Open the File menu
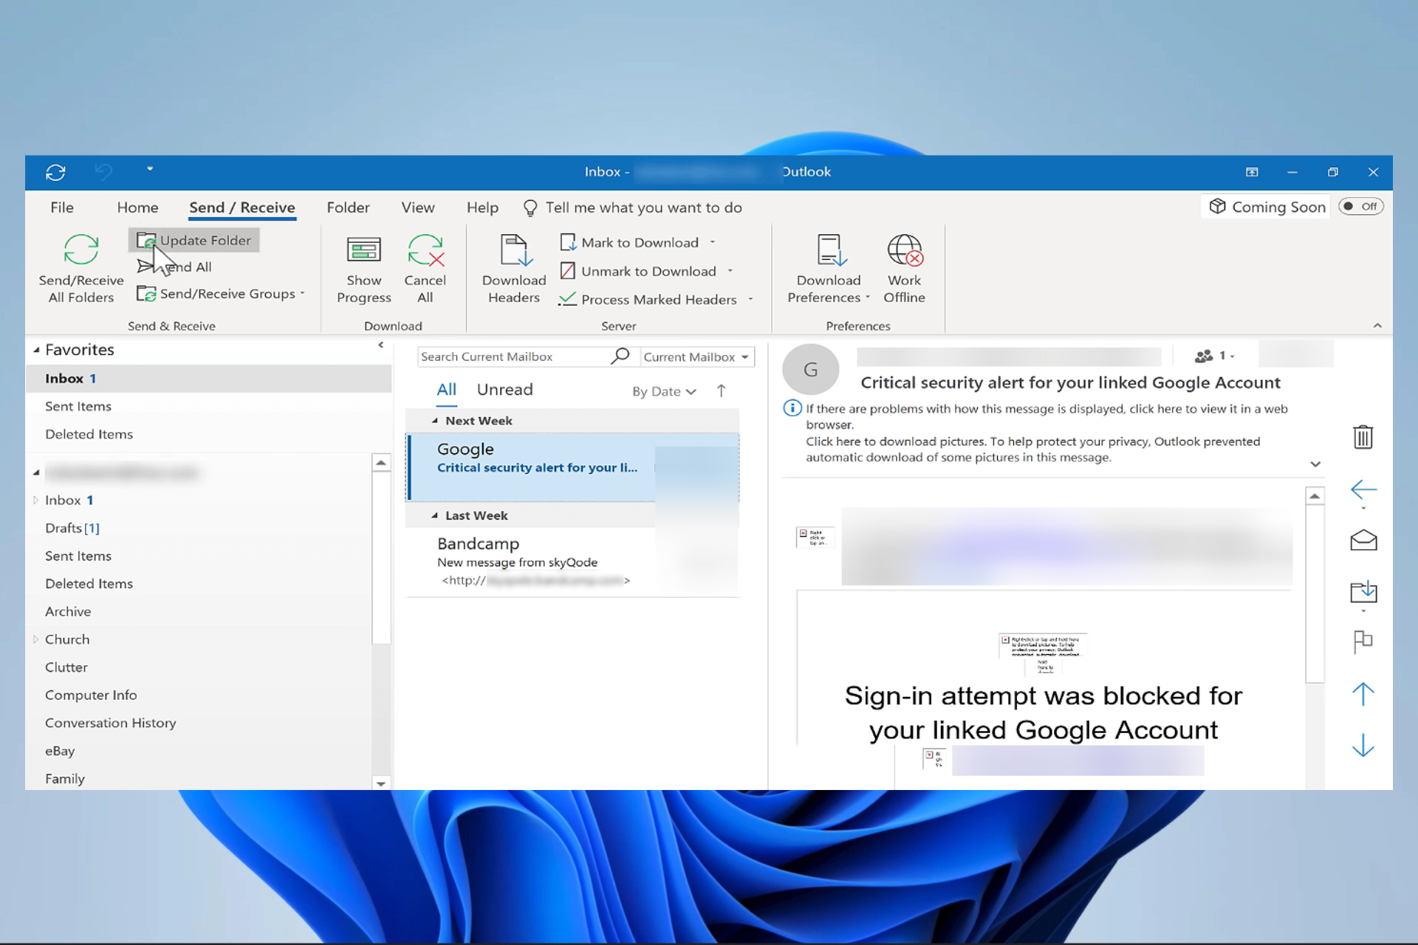 coord(62,207)
